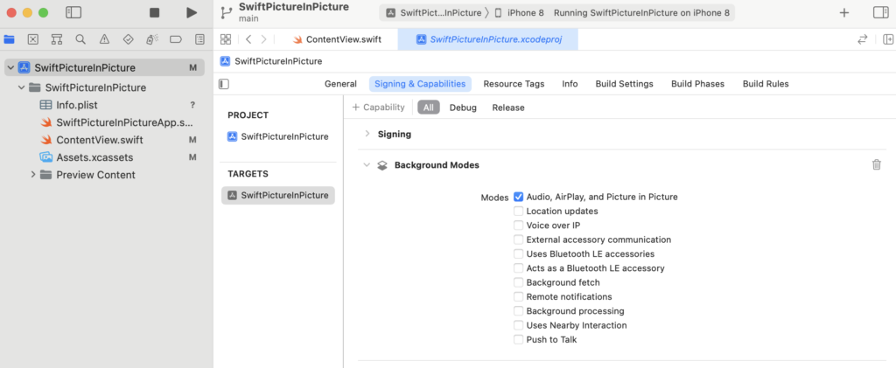Stop the running app with the stop button
This screenshot has width=896, height=368.
pos(154,12)
